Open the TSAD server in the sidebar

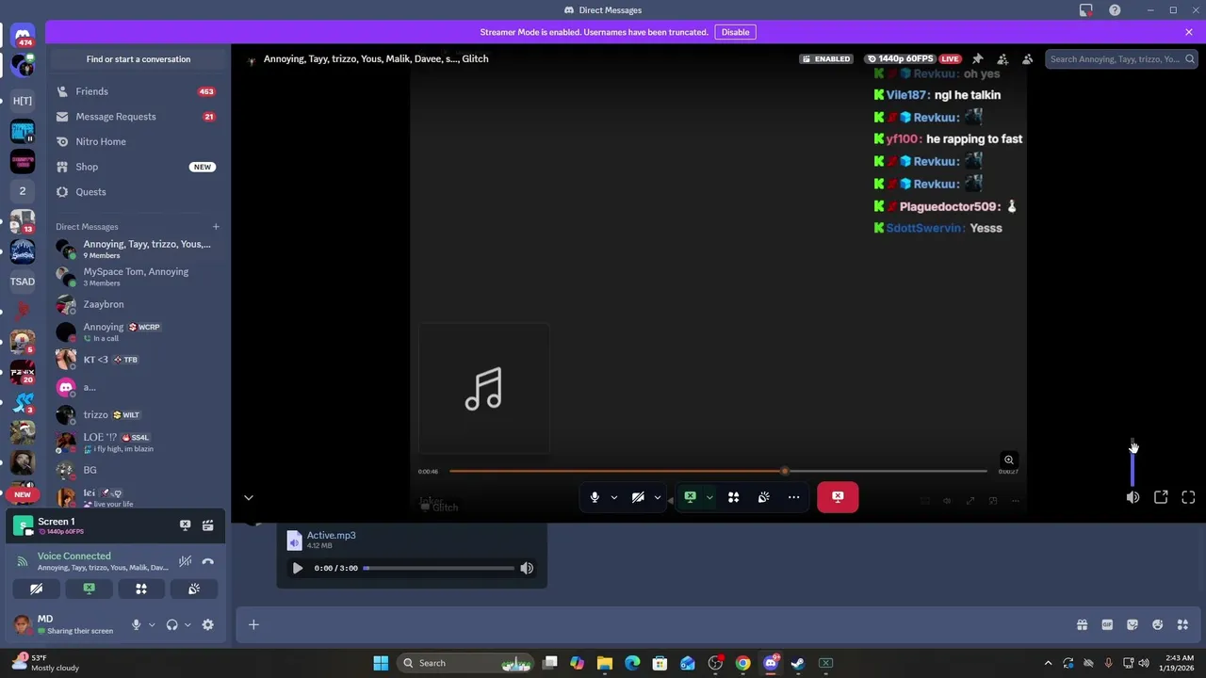[x=23, y=282]
